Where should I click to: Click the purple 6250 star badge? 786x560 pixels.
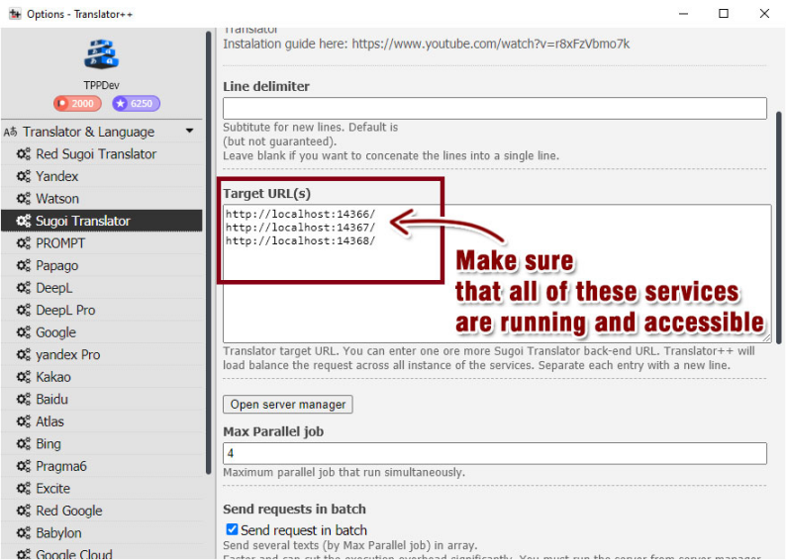pyautogui.click(x=136, y=104)
